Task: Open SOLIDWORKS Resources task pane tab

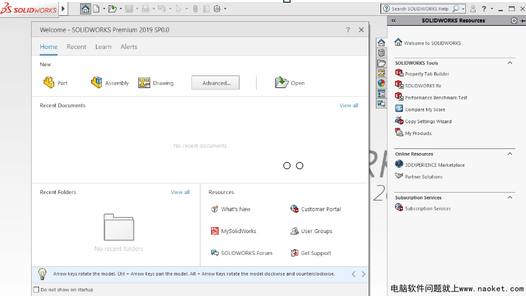Action: 381,42
